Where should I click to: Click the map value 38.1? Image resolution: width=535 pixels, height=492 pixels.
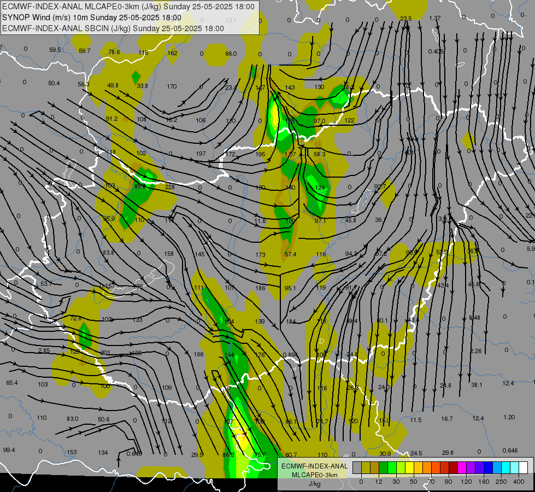click(477, 385)
